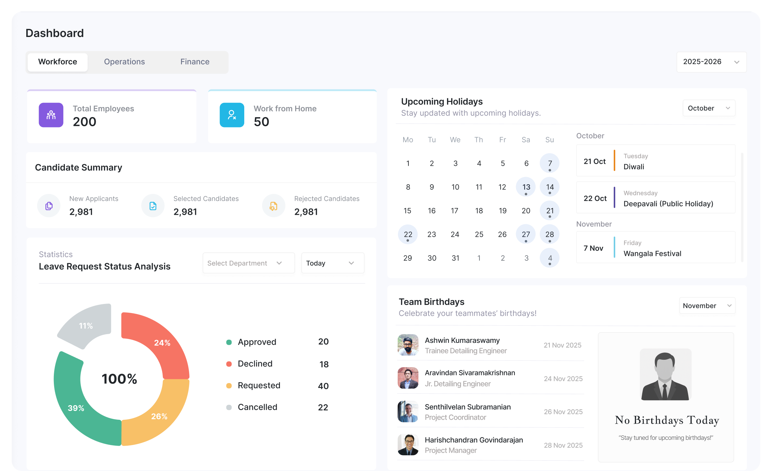Switch to the Finance tab
This screenshot has height=471, width=772.
(x=195, y=62)
